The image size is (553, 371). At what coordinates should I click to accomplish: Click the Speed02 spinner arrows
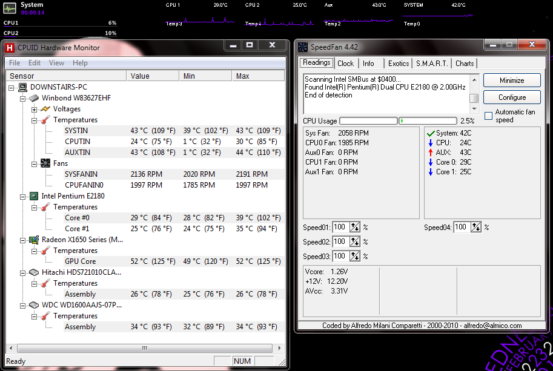coord(355,241)
